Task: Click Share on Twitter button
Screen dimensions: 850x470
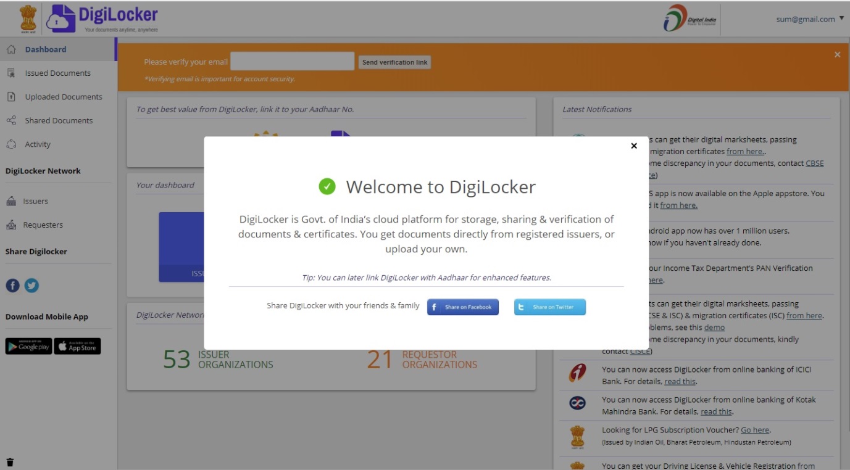Action: coord(550,307)
